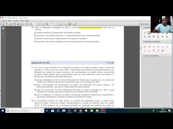Open attachments paperclip in left sidebar
The height and width of the screenshot is (129, 173).
[3, 33]
